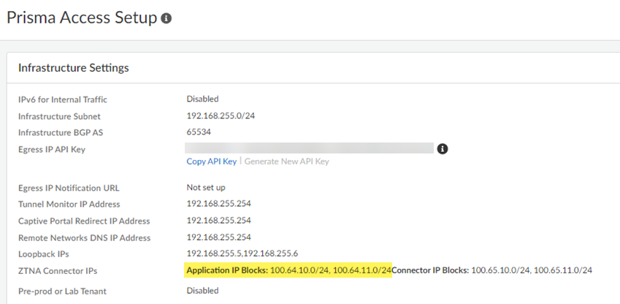Image resolution: width=620 pixels, height=304 pixels.
Task: Click the Egress IP Notification URL label
Action: coord(69,188)
